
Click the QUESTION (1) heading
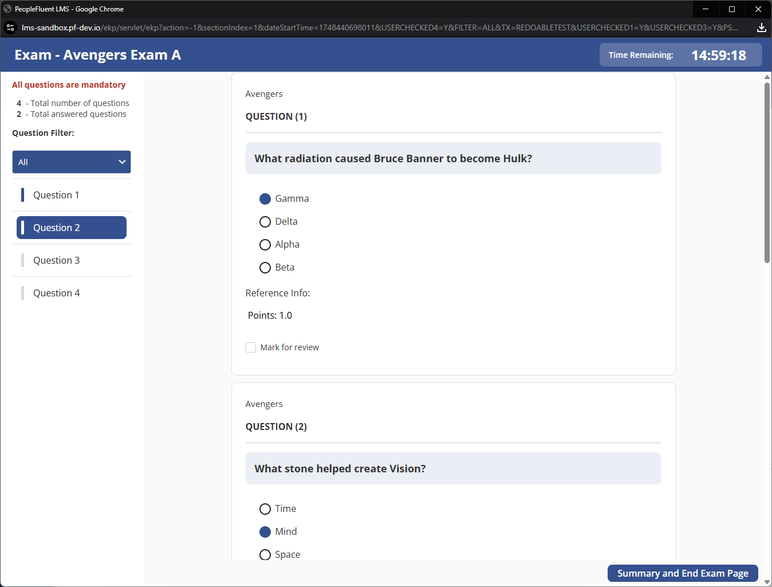tap(276, 116)
